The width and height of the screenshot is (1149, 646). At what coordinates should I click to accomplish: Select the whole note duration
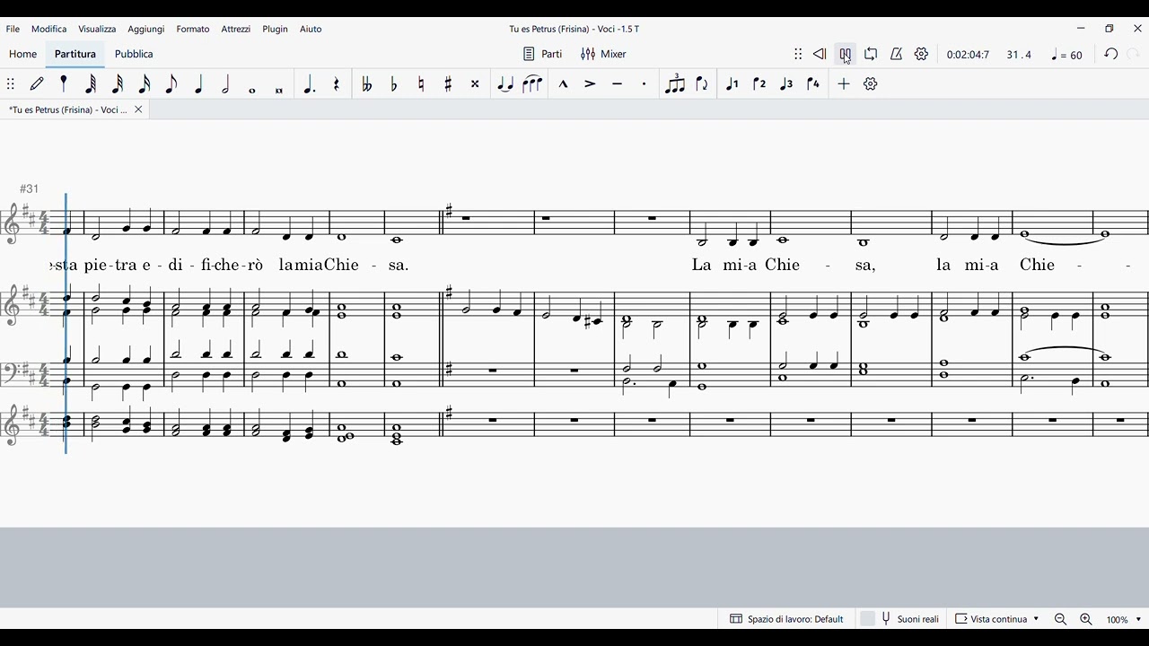tap(252, 90)
